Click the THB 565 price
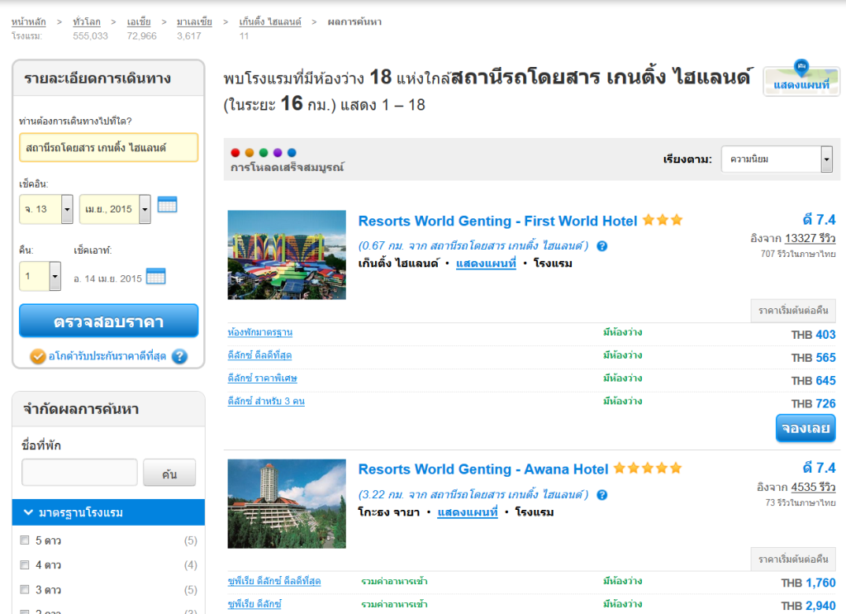Screen dimensions: 846x614 [813, 358]
